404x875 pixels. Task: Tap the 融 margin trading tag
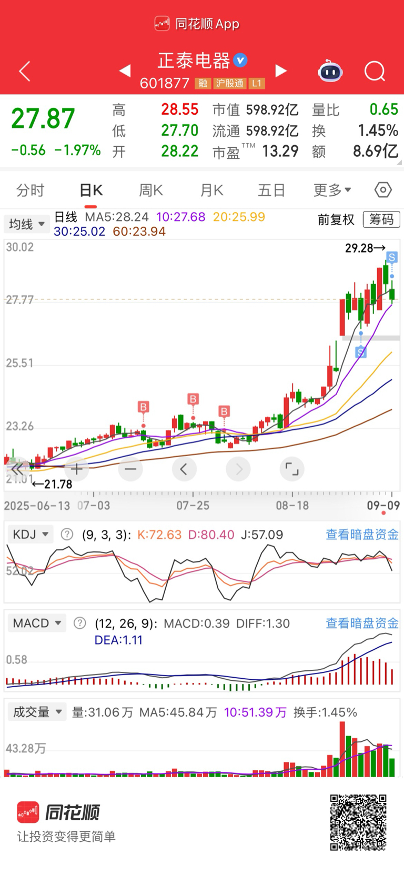(x=203, y=84)
